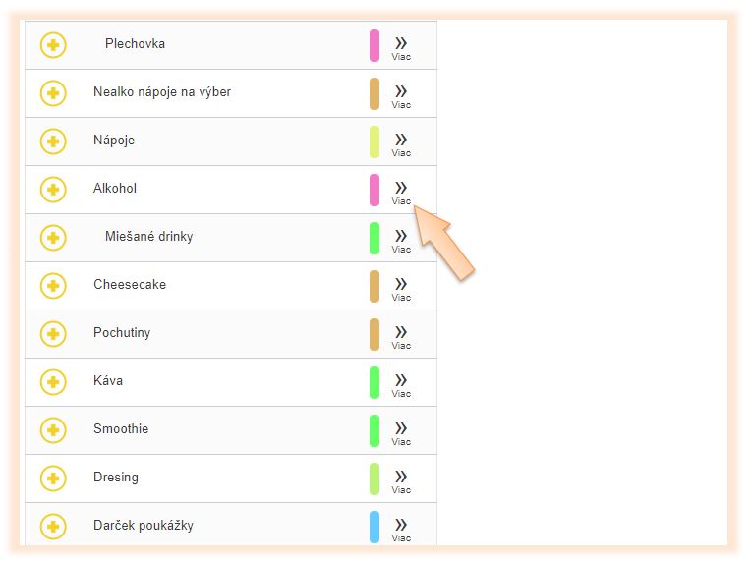Click the yellow-green swatch beside Nápoje
Screen dimensions: 751x563
click(375, 141)
